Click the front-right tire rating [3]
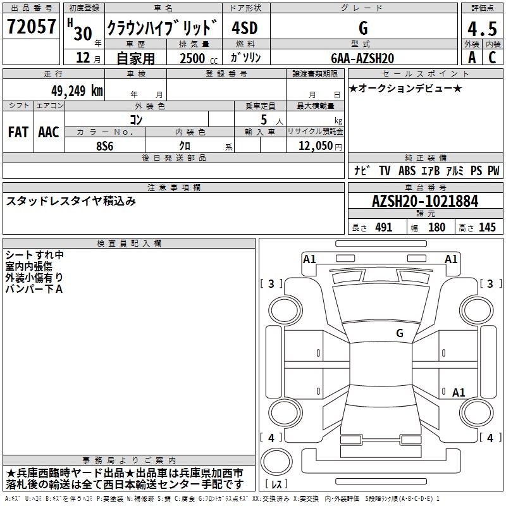This screenshot has width=506, height=506. (x=491, y=284)
